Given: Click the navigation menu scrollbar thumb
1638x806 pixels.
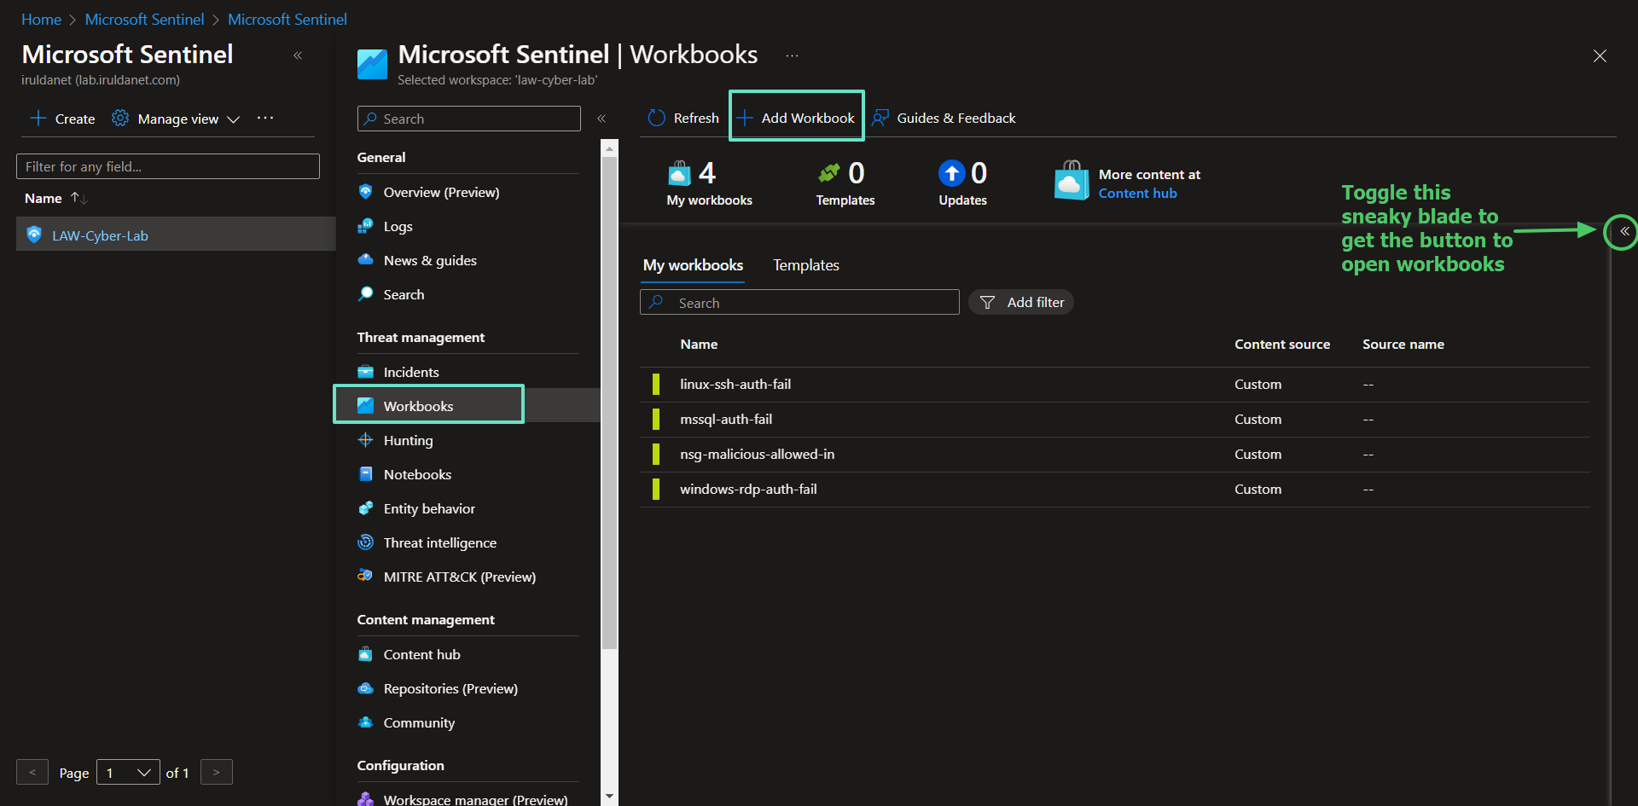Looking at the screenshot, I should click(609, 401).
